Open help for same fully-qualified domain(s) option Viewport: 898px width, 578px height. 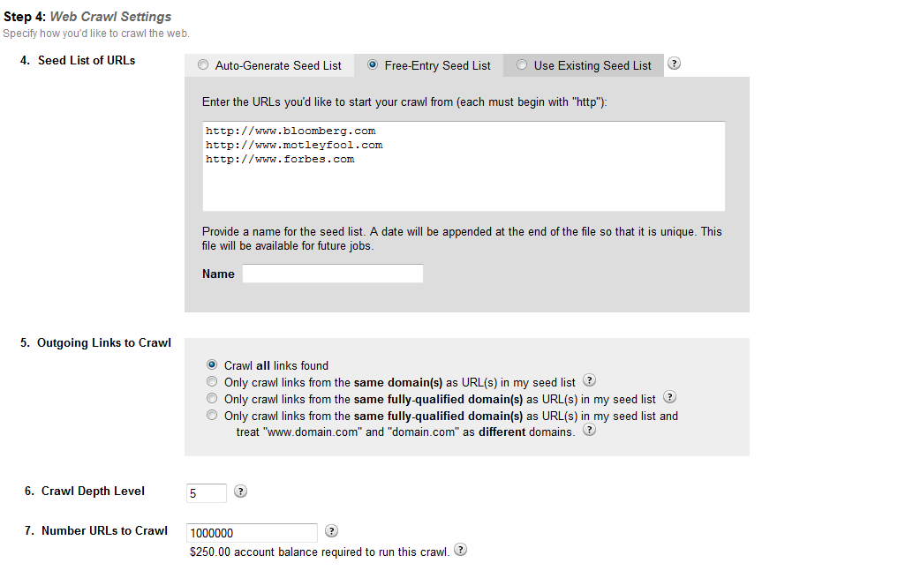pos(669,398)
